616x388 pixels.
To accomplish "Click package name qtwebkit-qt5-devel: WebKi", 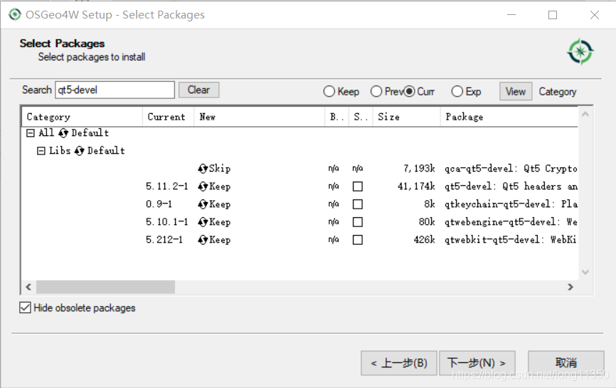I will coord(510,240).
